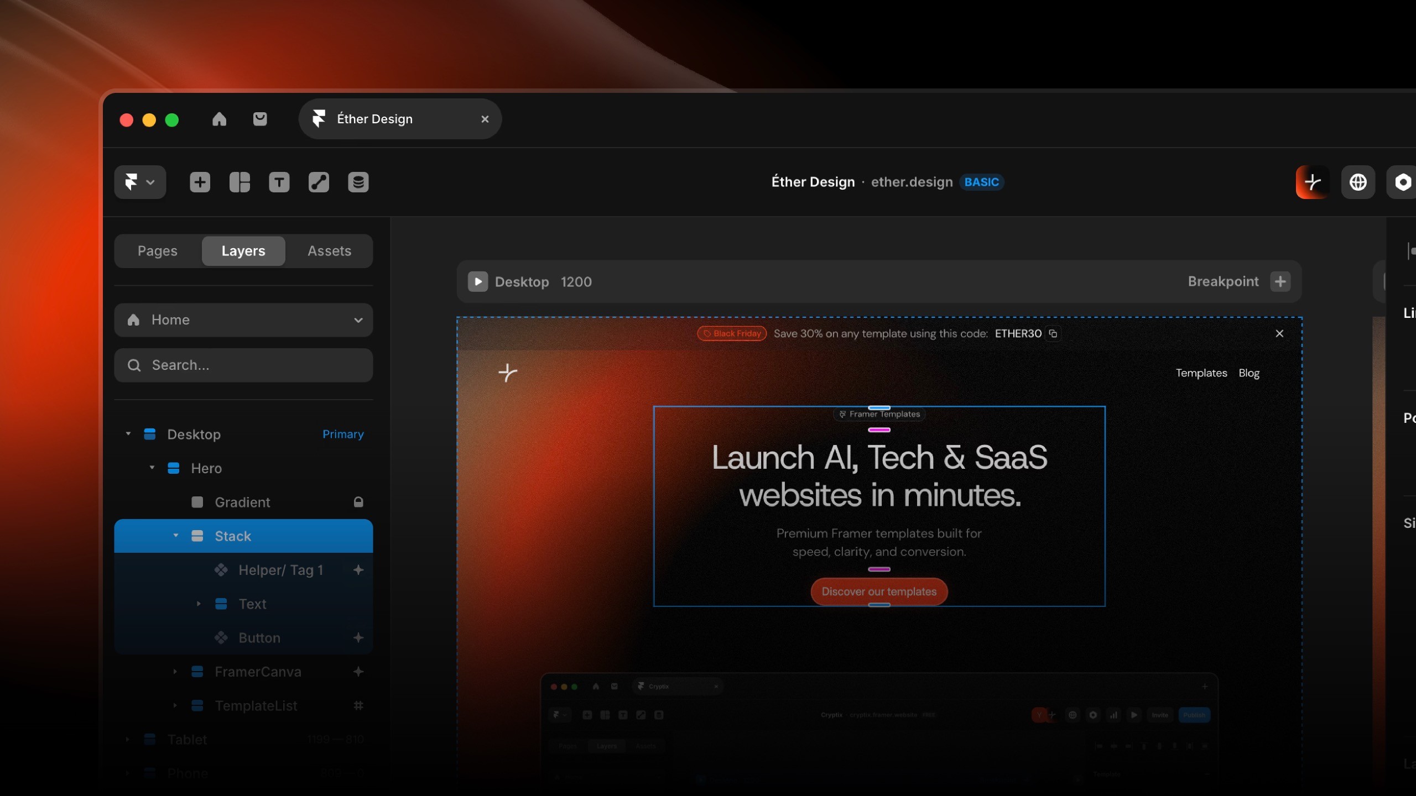This screenshot has height=796, width=1416.
Task: Click the globe icon in top toolbar
Action: point(1358,182)
